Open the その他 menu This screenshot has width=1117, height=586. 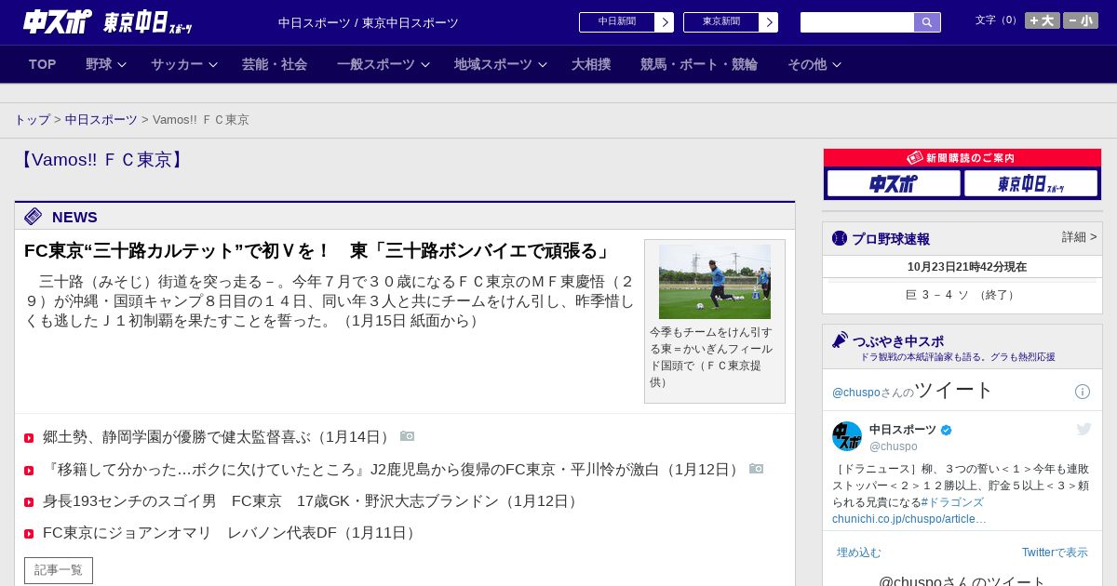(x=807, y=64)
